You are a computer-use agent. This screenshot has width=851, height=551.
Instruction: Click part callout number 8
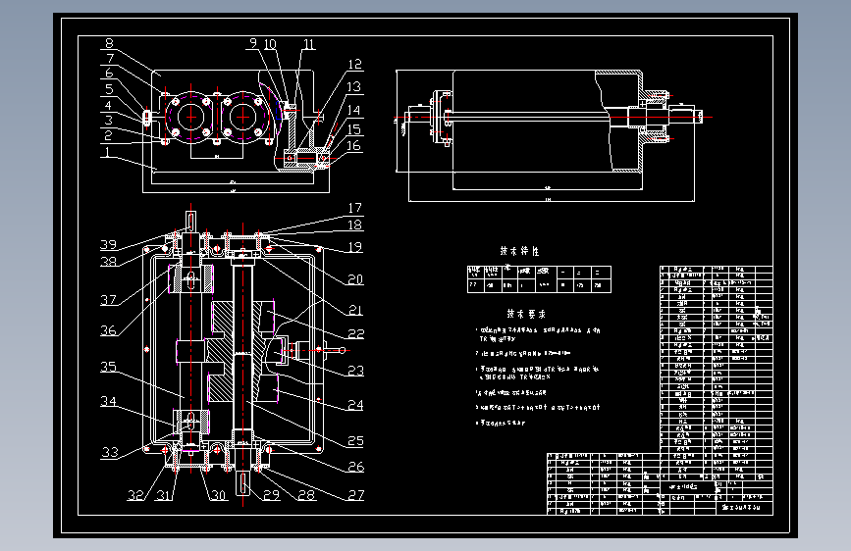(x=109, y=43)
